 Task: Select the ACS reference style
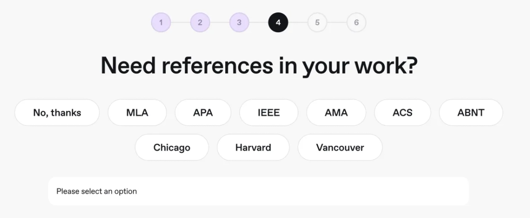pyautogui.click(x=402, y=113)
